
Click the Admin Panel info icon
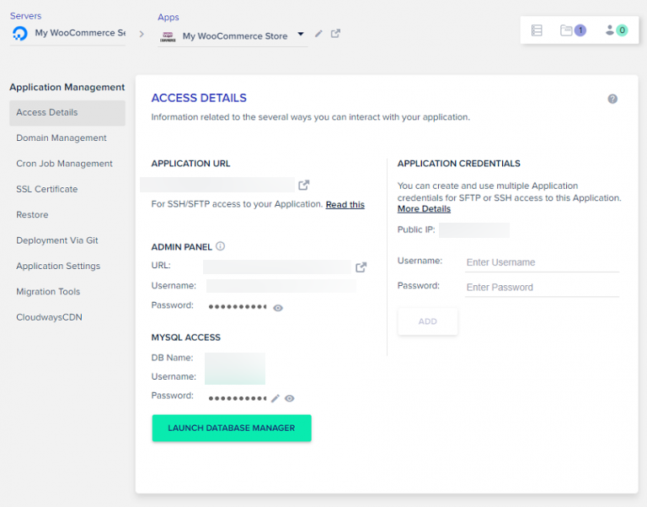[x=221, y=246]
